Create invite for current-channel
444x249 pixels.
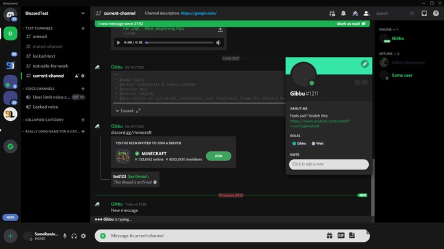pos(76,76)
